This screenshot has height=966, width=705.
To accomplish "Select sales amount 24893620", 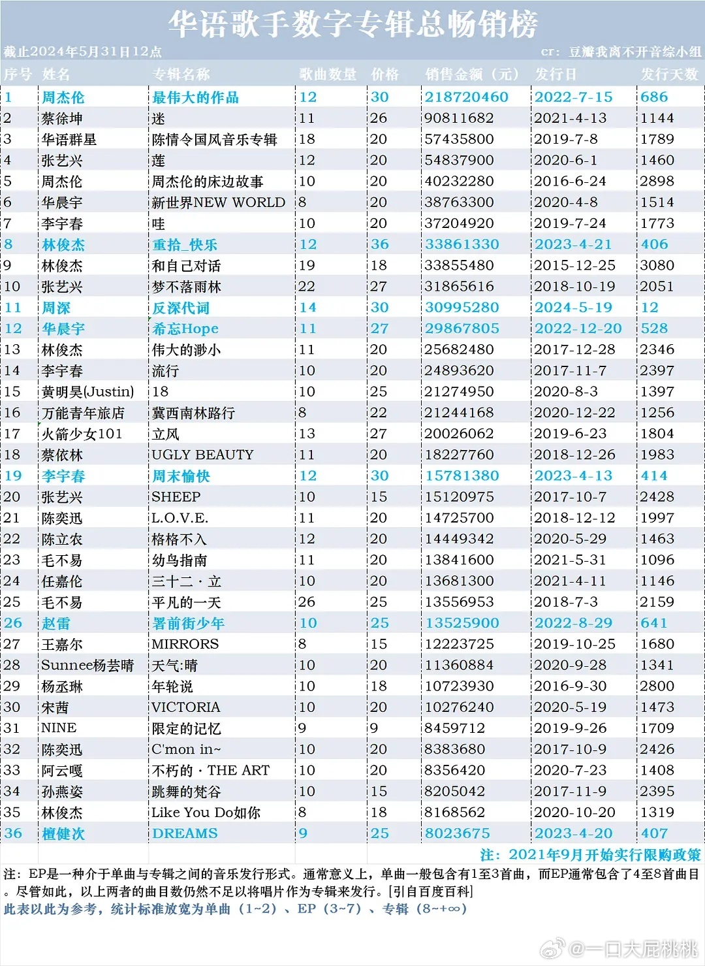I will point(459,370).
